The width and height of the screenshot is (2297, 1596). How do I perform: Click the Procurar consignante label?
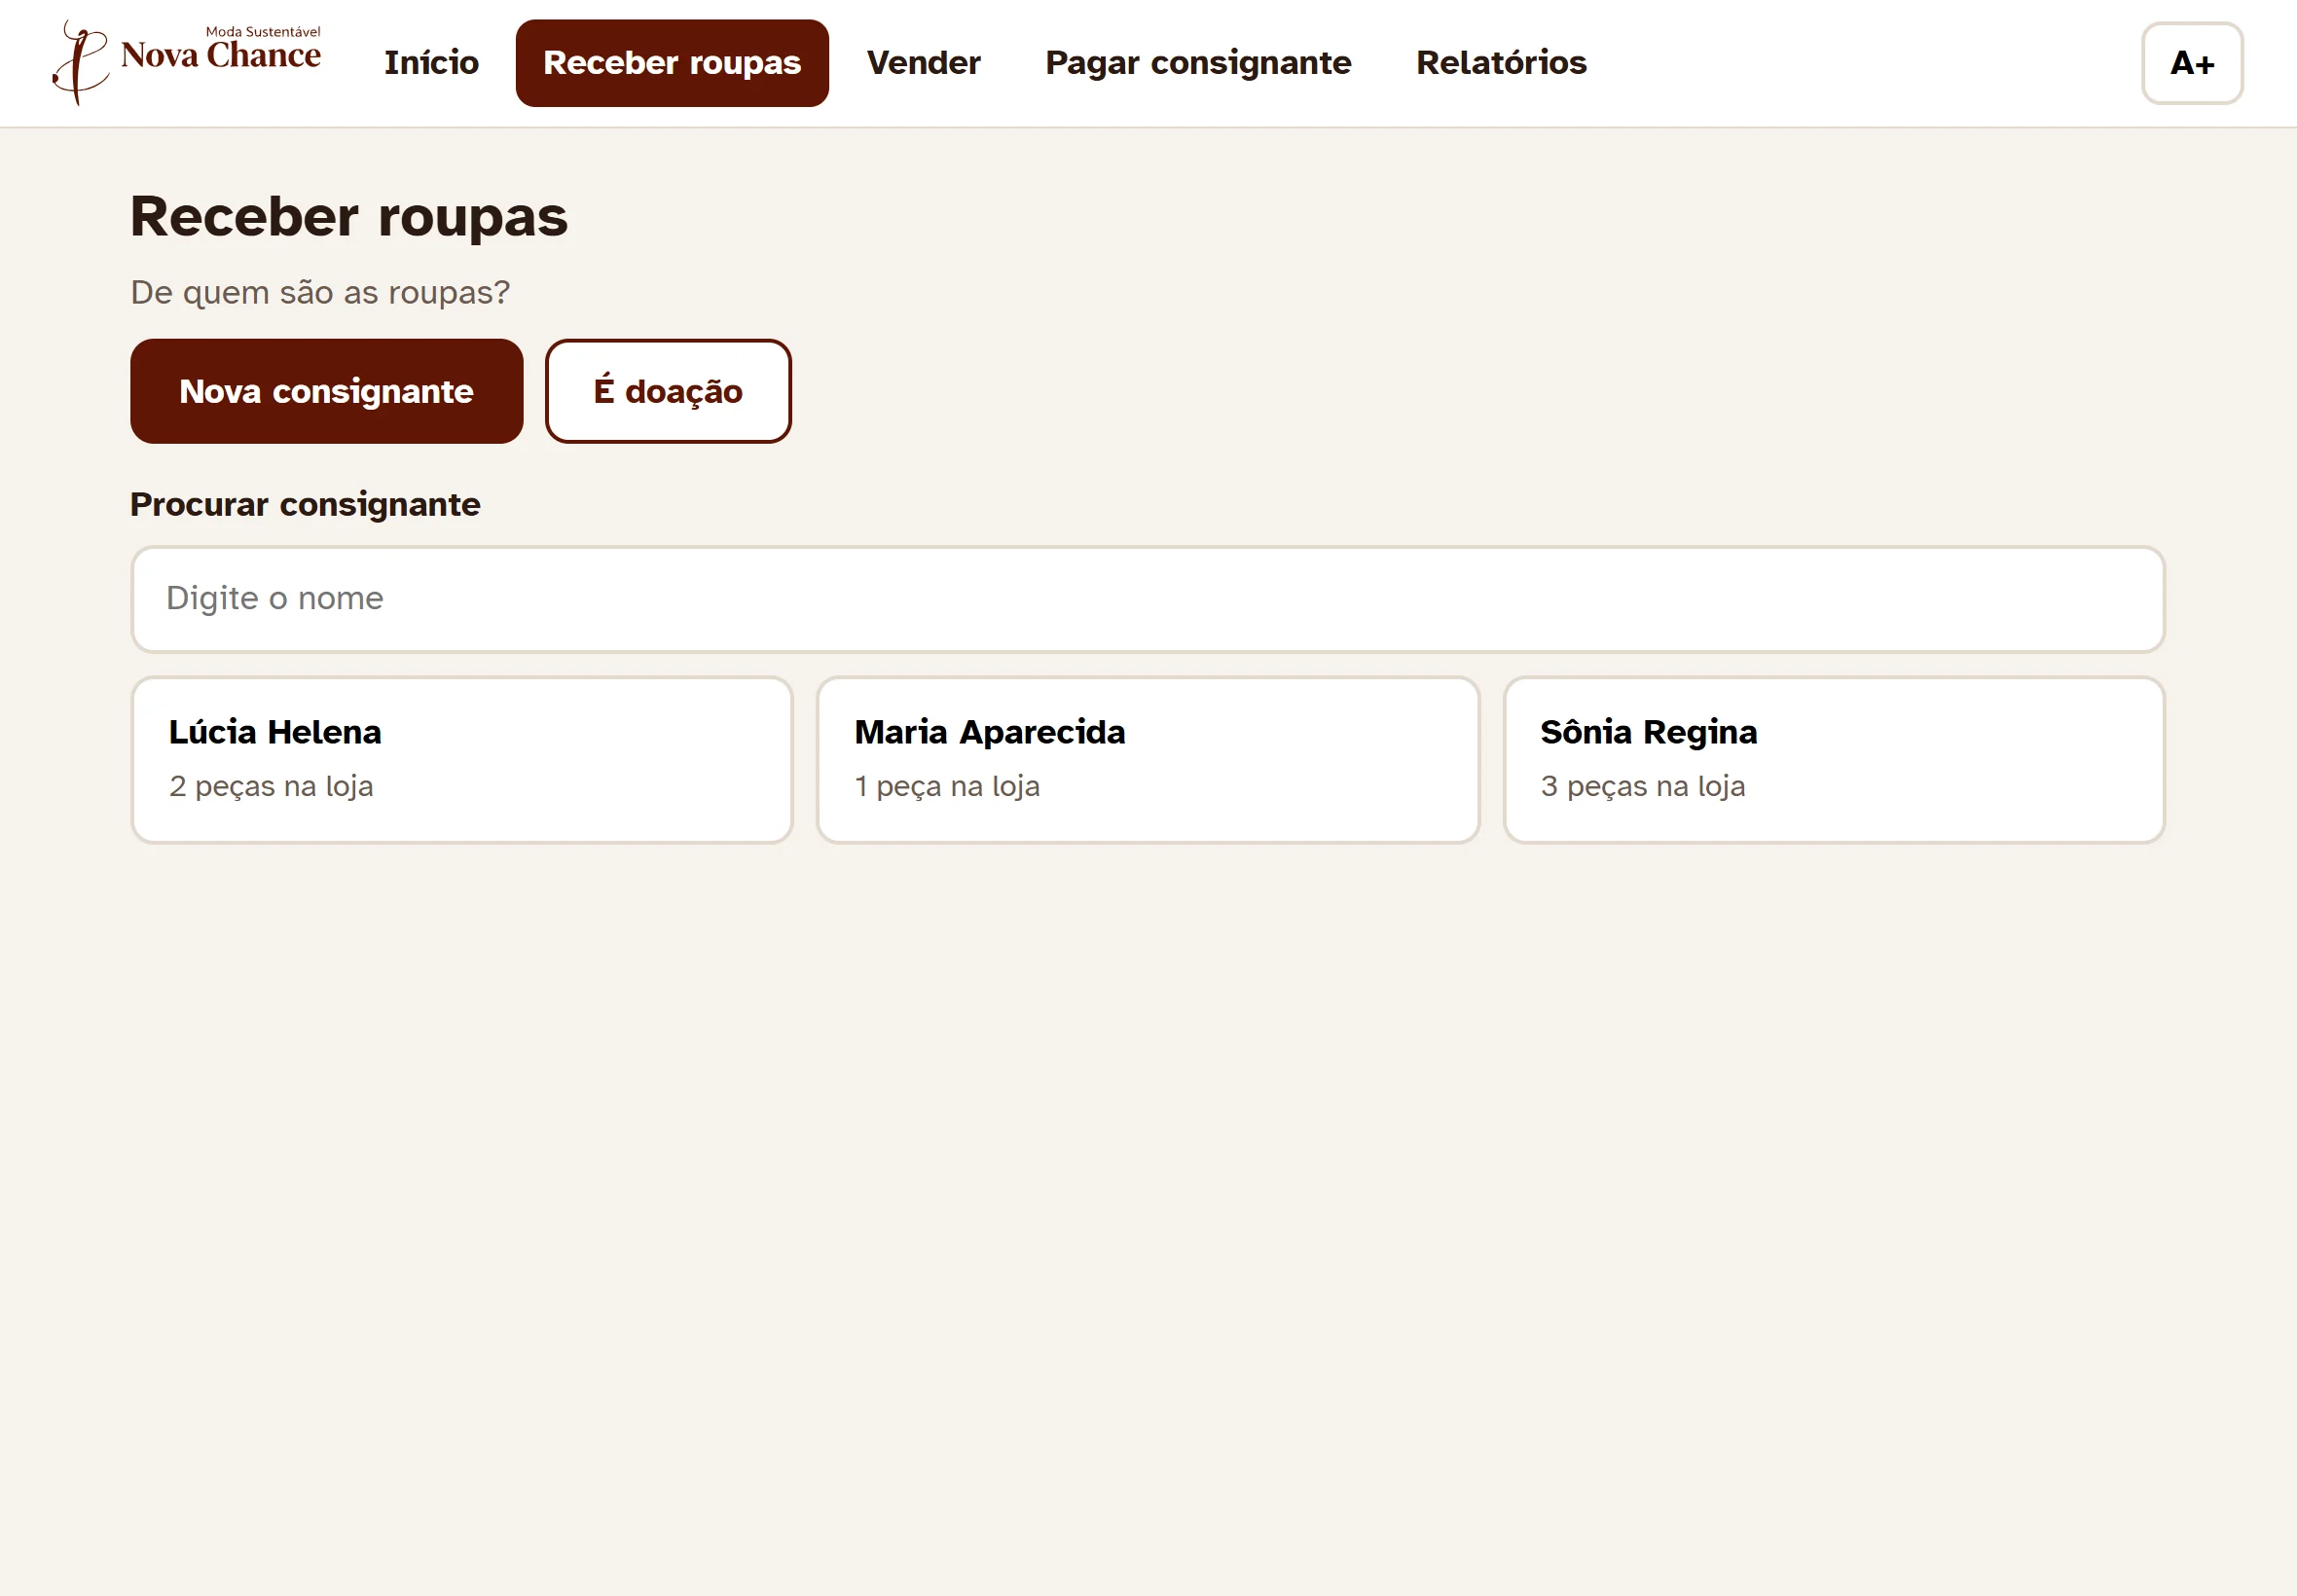[305, 504]
